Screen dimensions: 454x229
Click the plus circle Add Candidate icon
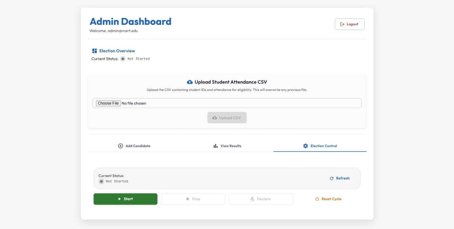click(121, 146)
